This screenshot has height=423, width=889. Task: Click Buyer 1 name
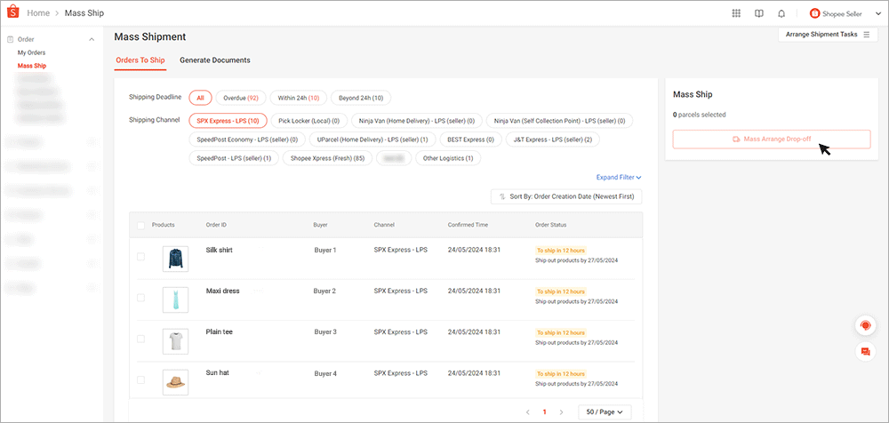[x=325, y=250]
